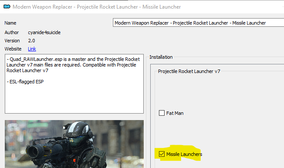Viewport: 284px width, 168px height.
Task: Enable the Fat Man checkbox
Action: [162, 113]
